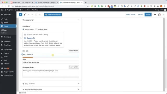Open the settings gear in editor toolbar
This screenshot has width=167, height=94.
coord(155,15)
